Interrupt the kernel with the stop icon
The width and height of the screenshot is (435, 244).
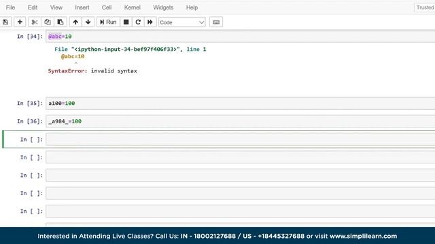coord(126,22)
